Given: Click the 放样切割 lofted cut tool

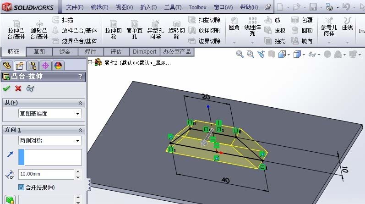Looking at the screenshot, I should click(x=204, y=30).
